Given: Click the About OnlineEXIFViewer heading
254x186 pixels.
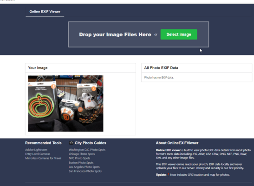Looking at the screenshot, I should coord(177,143).
